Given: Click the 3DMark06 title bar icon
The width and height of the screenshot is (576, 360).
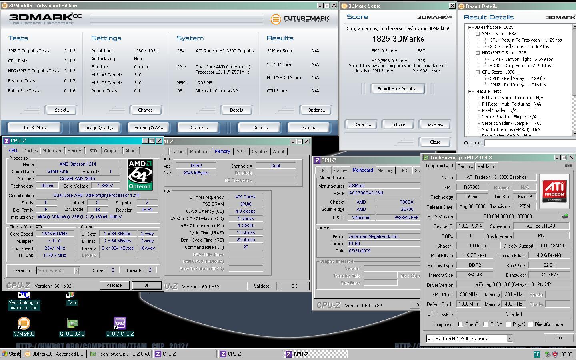Looking at the screenshot, I should [x=5, y=6].
